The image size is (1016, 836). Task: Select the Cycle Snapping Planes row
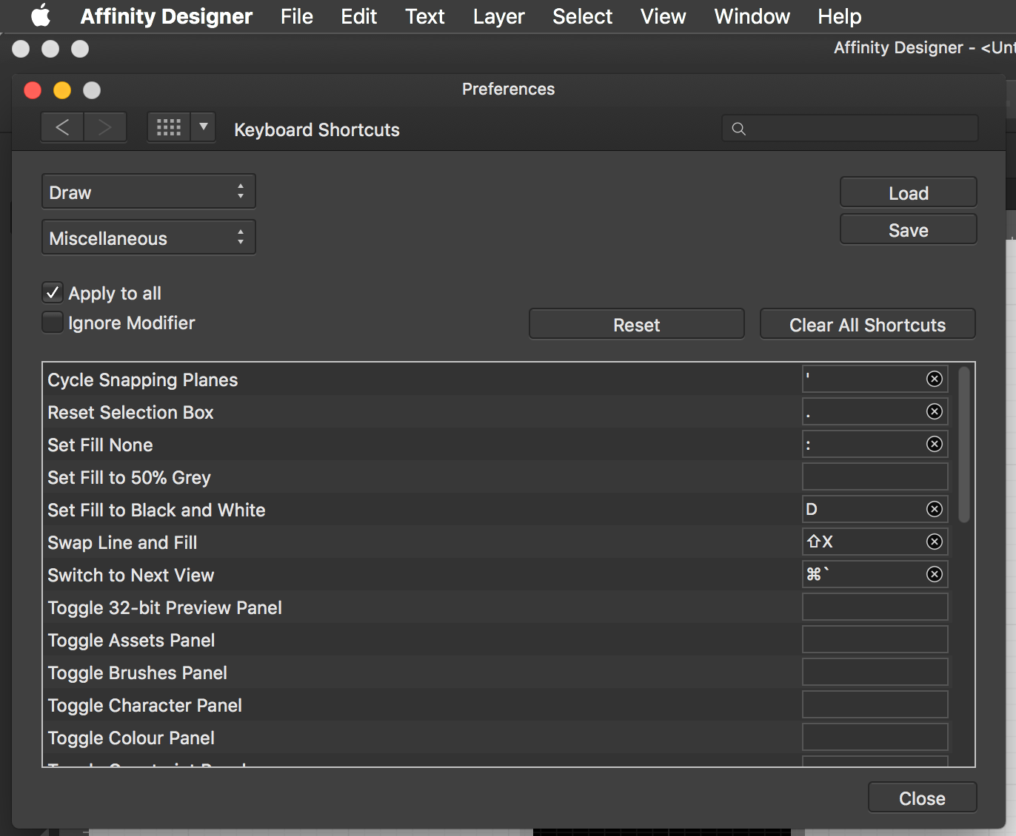pos(498,379)
